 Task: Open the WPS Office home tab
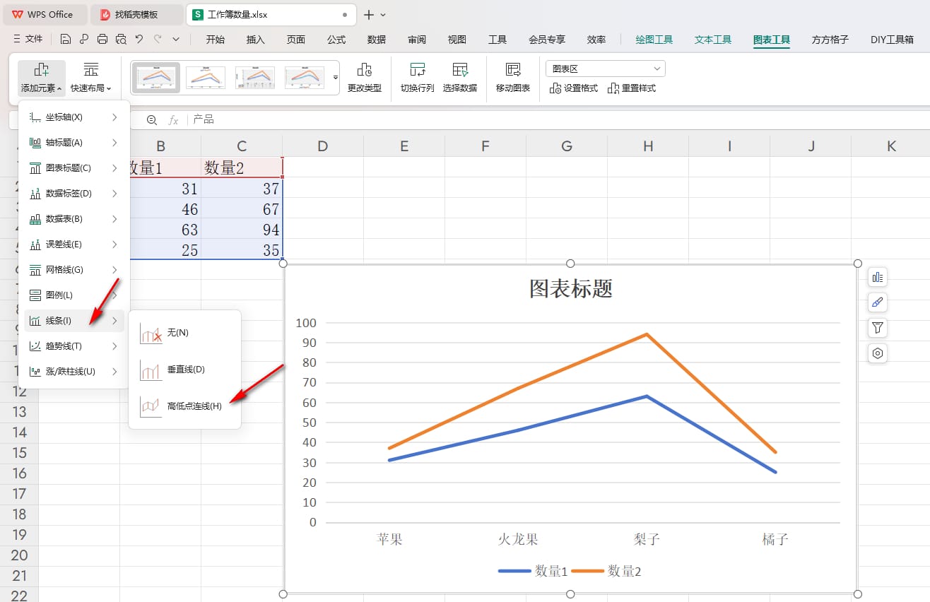coord(44,14)
